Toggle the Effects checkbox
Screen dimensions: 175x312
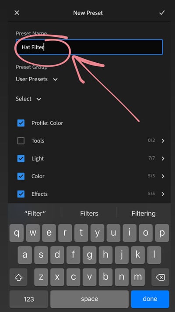tap(21, 194)
